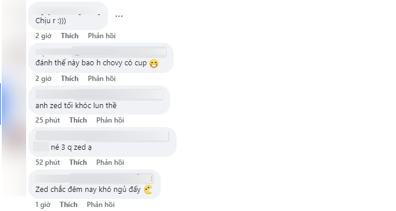Click the pac-man emoji in the last comment
396x211 pixels.
[x=148, y=190]
